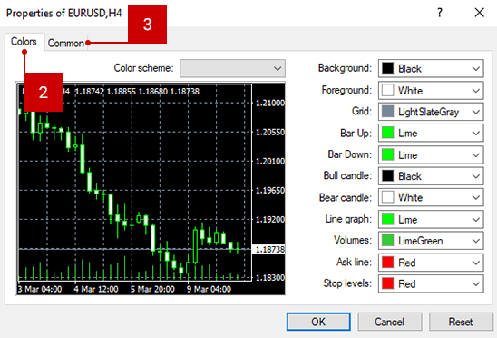Open the Bear candle color dropdown
This screenshot has height=338, width=497.
click(x=431, y=197)
